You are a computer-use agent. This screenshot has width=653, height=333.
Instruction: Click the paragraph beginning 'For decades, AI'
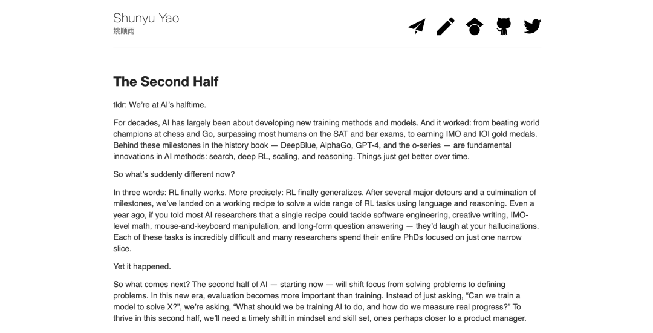(327, 140)
